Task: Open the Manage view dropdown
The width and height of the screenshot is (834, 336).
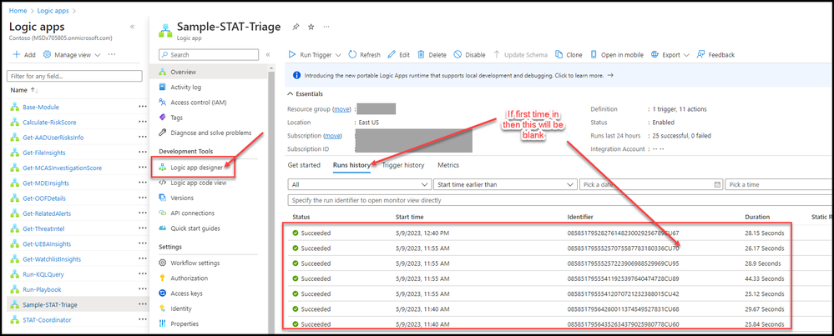Action: pyautogui.click(x=72, y=55)
